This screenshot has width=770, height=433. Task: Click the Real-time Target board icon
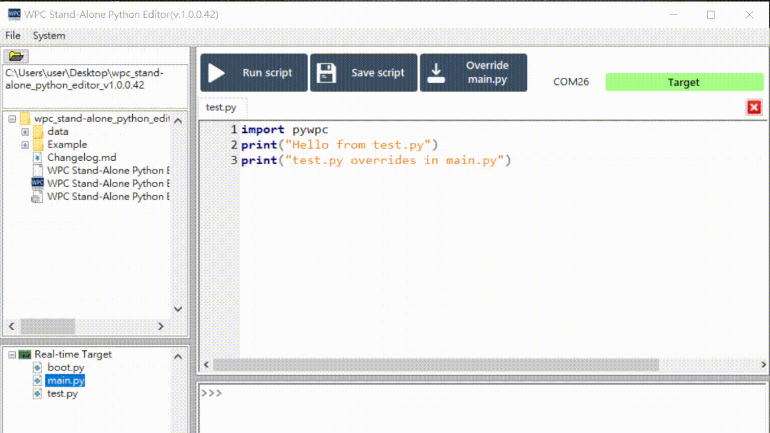(25, 354)
